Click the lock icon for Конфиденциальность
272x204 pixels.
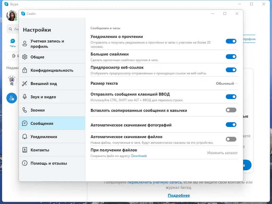[25, 70]
